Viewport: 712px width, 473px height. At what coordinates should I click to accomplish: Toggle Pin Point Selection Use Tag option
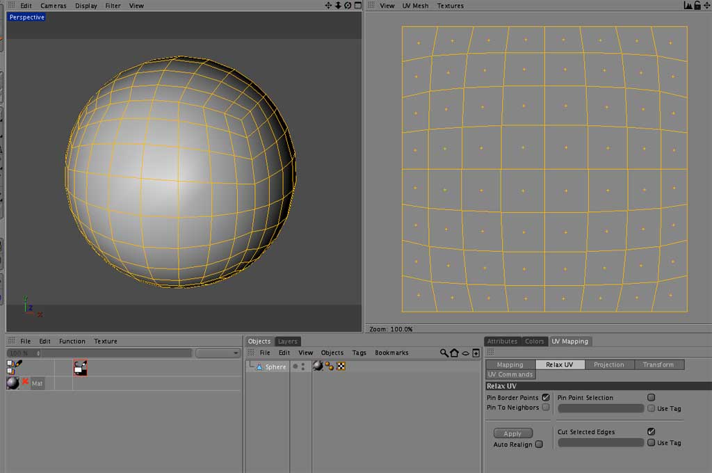650,408
